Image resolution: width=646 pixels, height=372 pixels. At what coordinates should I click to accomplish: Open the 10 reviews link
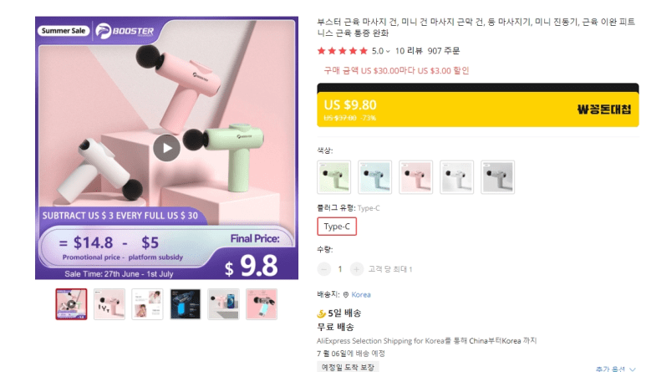coord(409,51)
